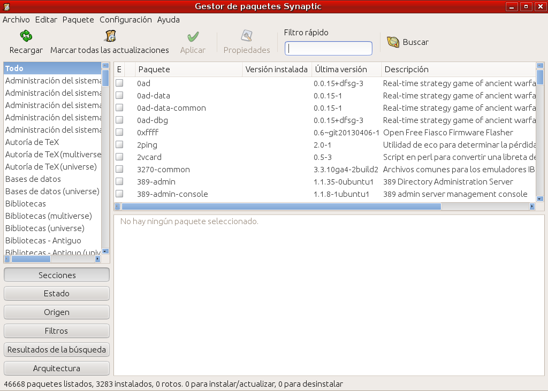Viewport: 548px width, 391px height.
Task: Click the Recargar reload icon
Action: click(x=26, y=36)
